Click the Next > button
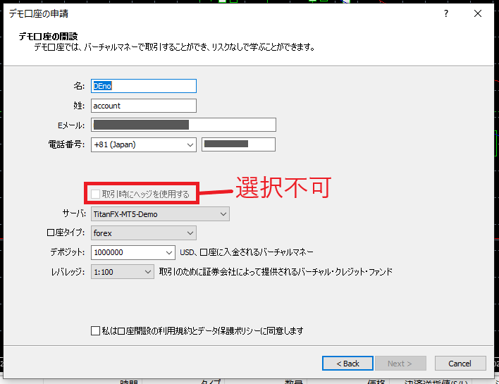Screen dimensions: 499x384 [x=400, y=364]
